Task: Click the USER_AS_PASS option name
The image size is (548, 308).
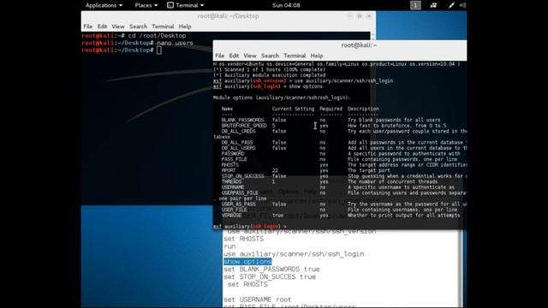Action: 238,204
